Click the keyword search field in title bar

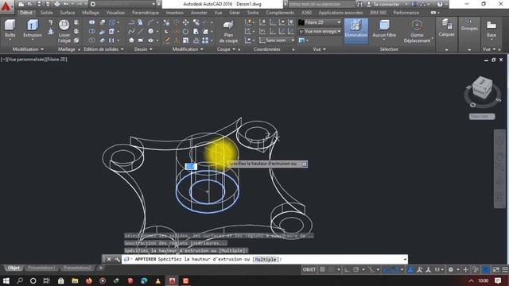[x=321, y=4]
